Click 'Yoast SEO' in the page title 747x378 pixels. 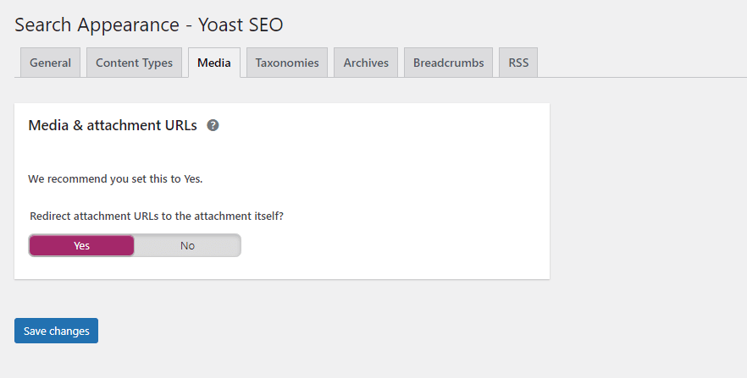(241, 25)
